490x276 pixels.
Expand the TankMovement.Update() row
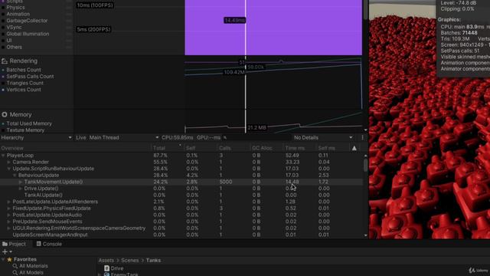21,182
